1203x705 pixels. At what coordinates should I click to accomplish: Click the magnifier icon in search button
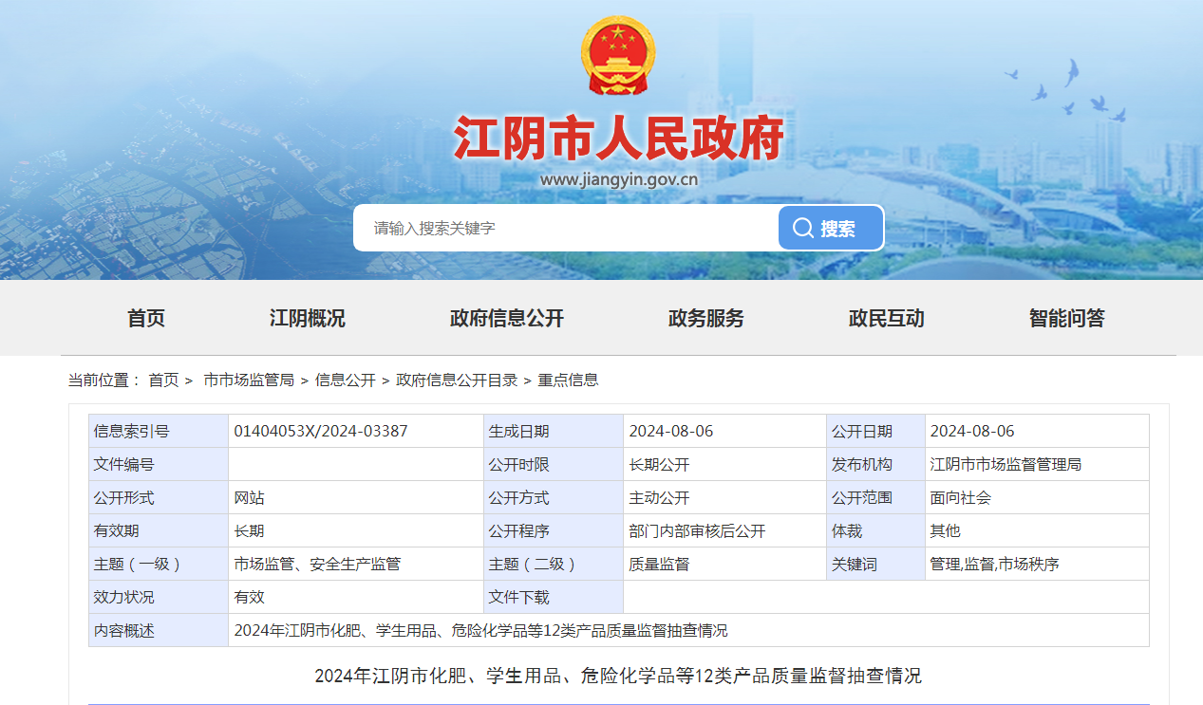802,229
